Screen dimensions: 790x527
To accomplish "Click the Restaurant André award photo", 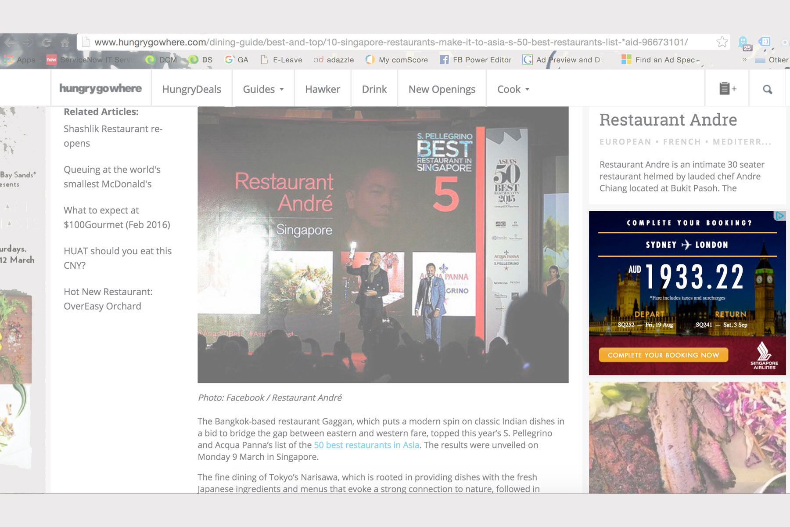I will 383,245.
